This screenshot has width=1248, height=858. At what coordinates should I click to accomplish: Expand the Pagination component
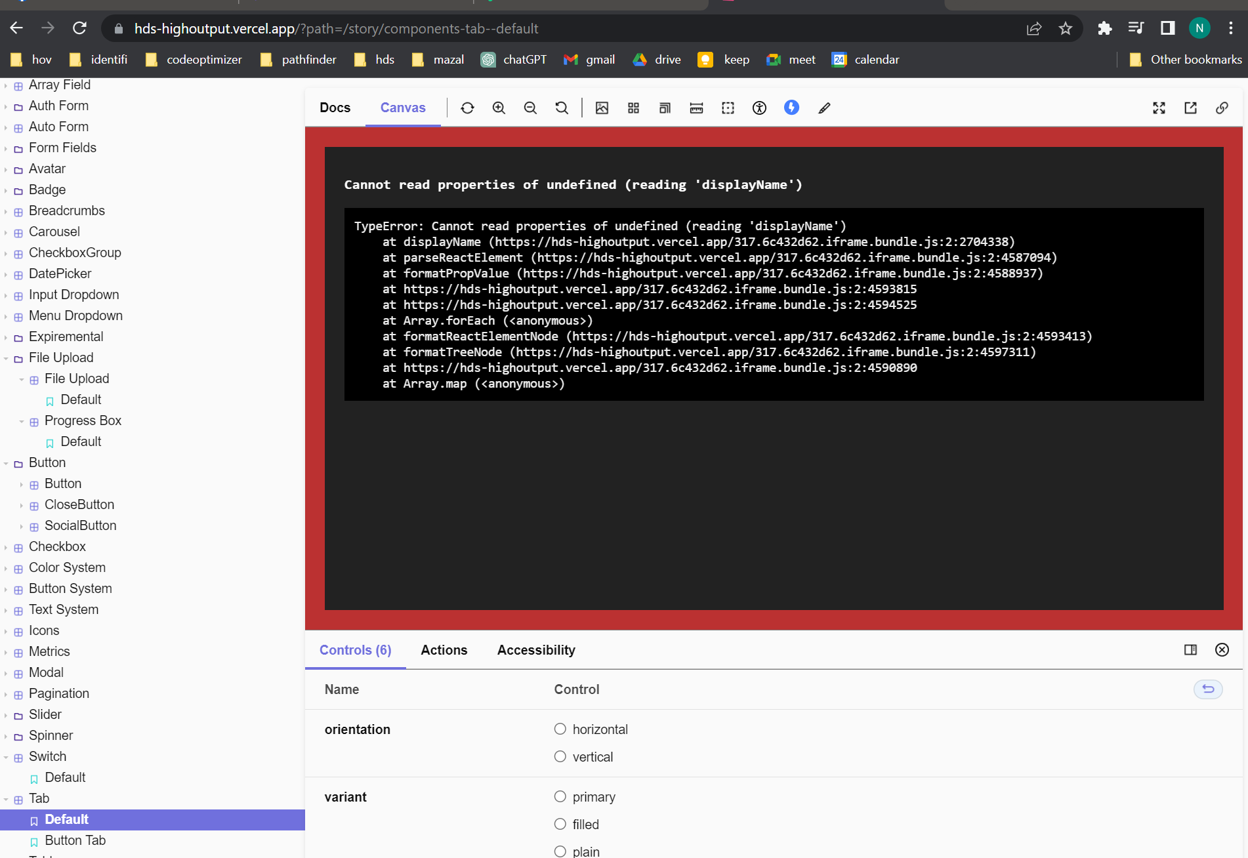[x=59, y=693]
